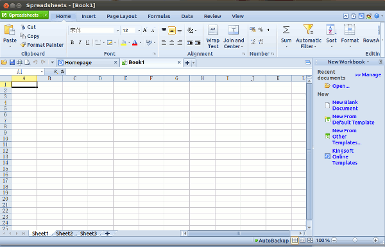The width and height of the screenshot is (385, 247).
Task: Center text horizontally in cell
Action: point(172,43)
